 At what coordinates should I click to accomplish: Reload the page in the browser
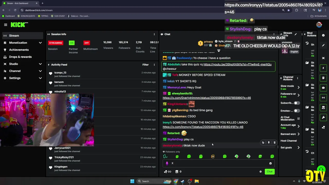tap(15, 10)
